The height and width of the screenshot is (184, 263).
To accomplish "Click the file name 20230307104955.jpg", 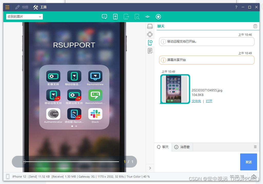I will [x=207, y=90].
